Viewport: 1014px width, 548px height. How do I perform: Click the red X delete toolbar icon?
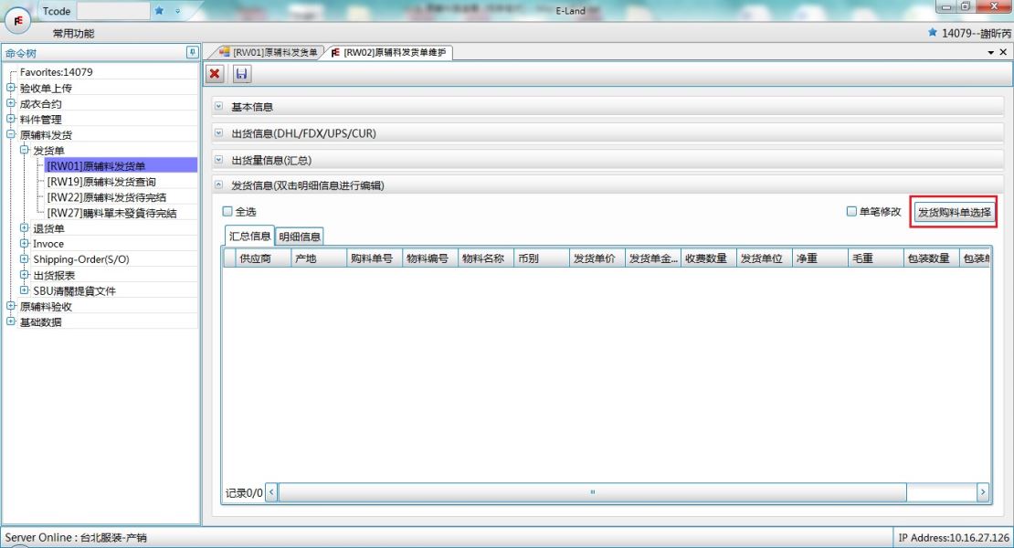pyautogui.click(x=215, y=73)
